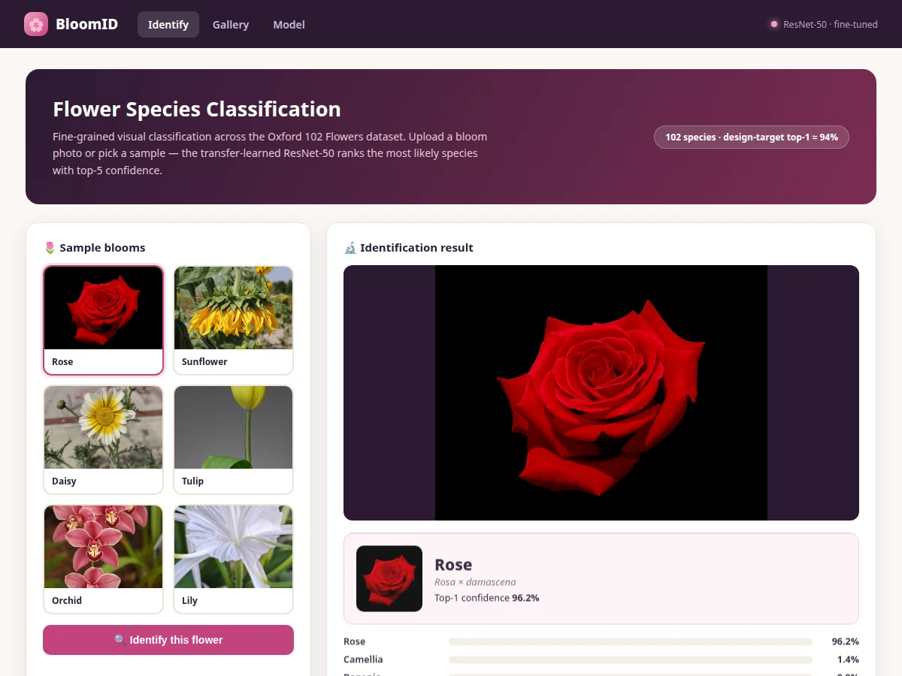The height and width of the screenshot is (676, 902).
Task: Click the ResNet-50 fine-tuned status indicator
Action: pyautogui.click(x=824, y=24)
